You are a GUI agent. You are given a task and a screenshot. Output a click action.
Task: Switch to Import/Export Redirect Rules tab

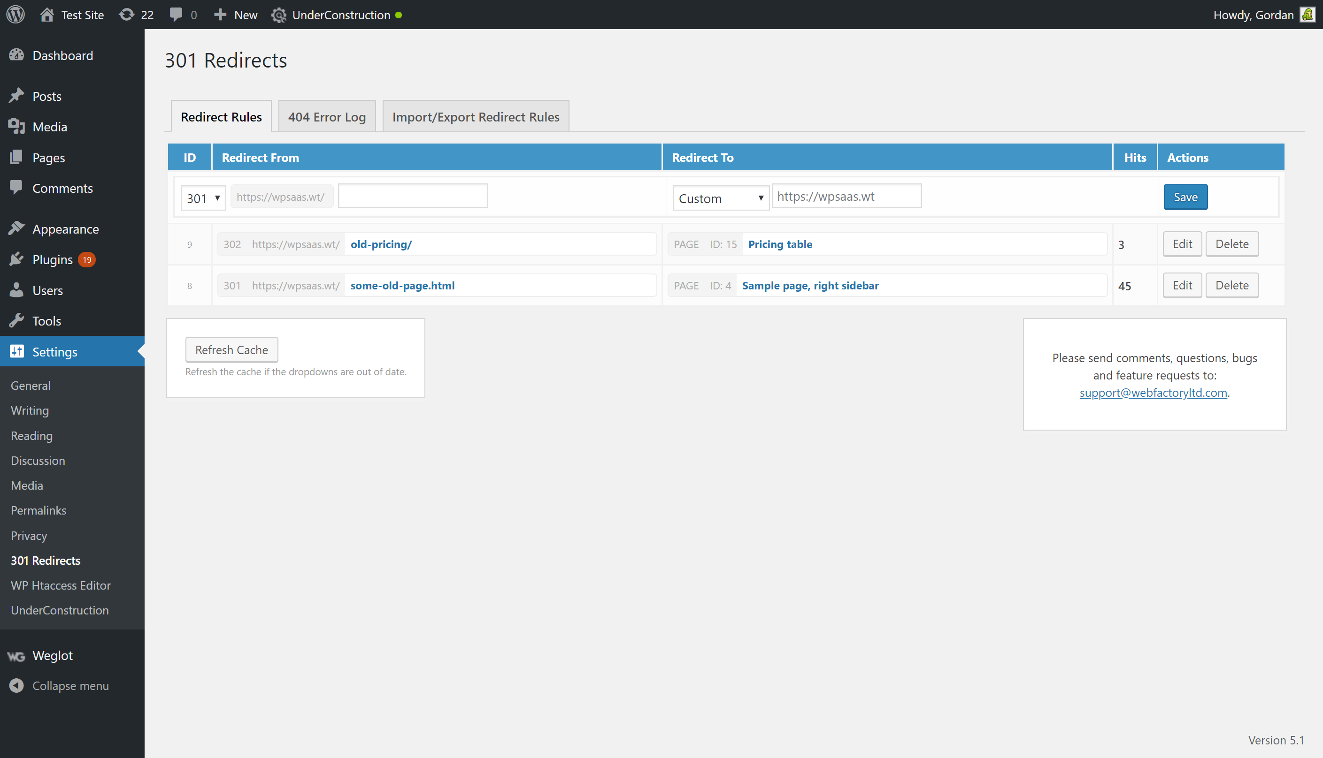[475, 116]
